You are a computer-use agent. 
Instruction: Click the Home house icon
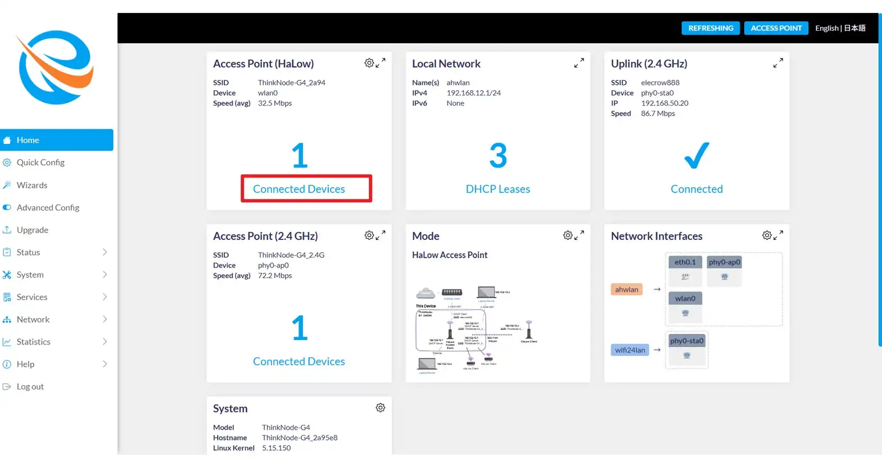[x=7, y=140]
